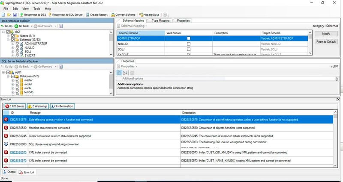This screenshot has width=343, height=182.
Task: Click the Error List vertical scrollbar down arrow
Action: point(336,166)
